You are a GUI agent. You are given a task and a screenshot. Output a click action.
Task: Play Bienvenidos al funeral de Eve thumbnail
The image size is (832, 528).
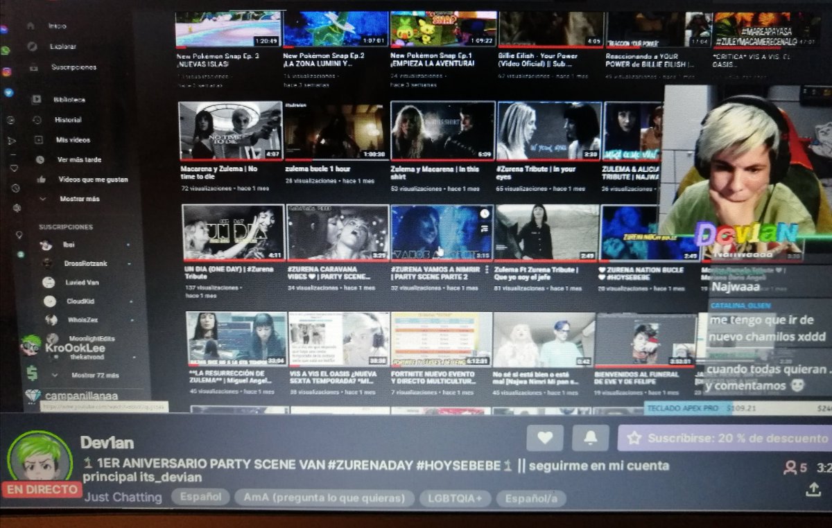coord(645,340)
